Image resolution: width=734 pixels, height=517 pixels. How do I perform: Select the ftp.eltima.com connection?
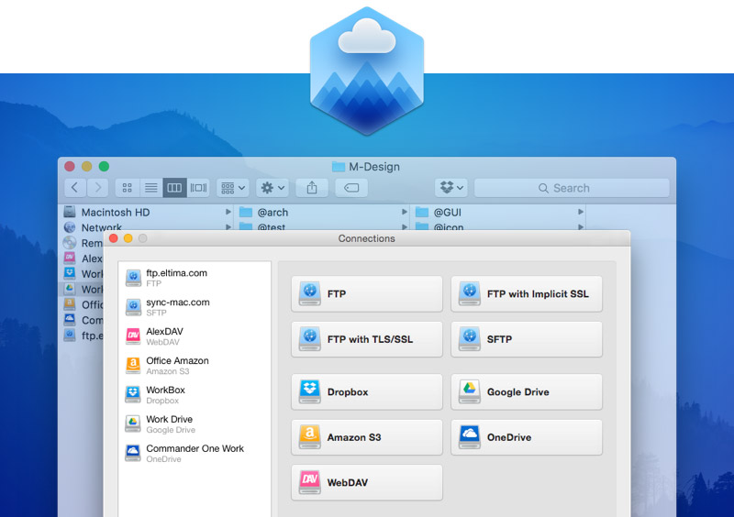point(195,278)
